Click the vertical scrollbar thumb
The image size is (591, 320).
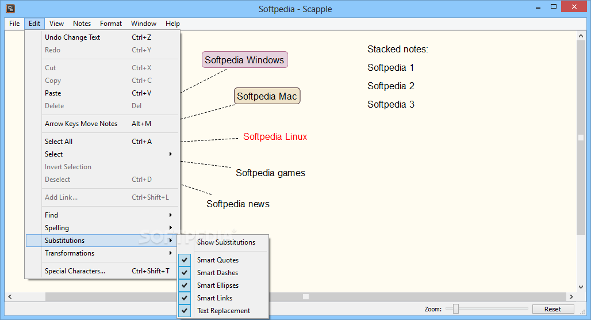click(x=581, y=138)
